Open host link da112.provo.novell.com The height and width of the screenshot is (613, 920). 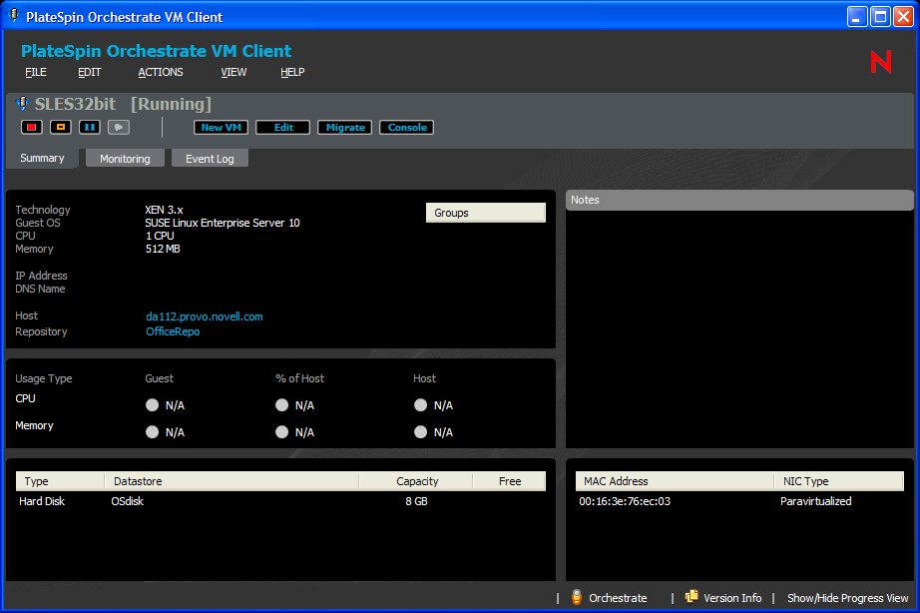pyautogui.click(x=205, y=316)
